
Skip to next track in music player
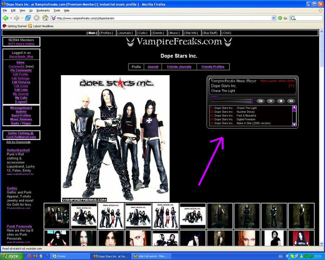click(291, 101)
